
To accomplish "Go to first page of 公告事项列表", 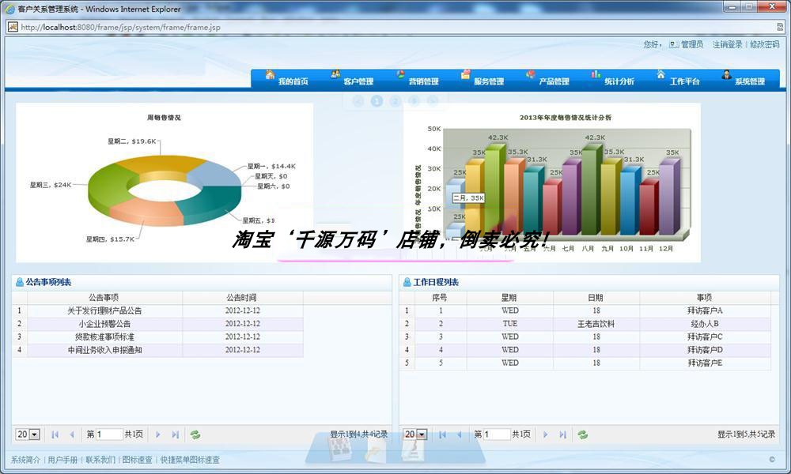I will pyautogui.click(x=55, y=434).
